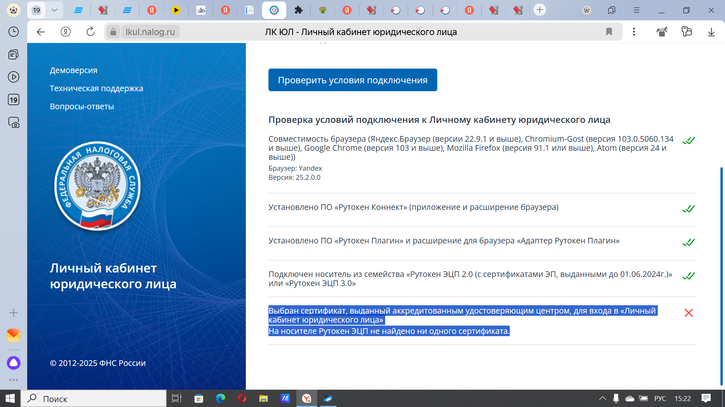This screenshot has height=407, width=725.
Task: Open the extensions icon beside page menu
Action: click(662, 32)
